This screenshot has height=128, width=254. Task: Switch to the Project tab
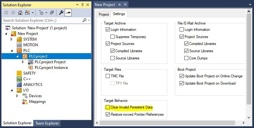point(104,14)
